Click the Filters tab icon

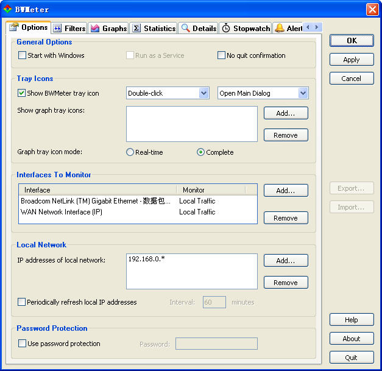tap(58, 29)
